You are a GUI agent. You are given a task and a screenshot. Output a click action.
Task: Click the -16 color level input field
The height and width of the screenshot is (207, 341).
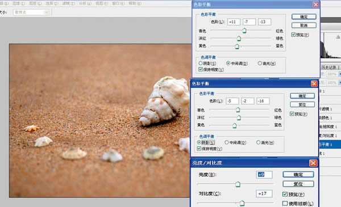(x=263, y=101)
